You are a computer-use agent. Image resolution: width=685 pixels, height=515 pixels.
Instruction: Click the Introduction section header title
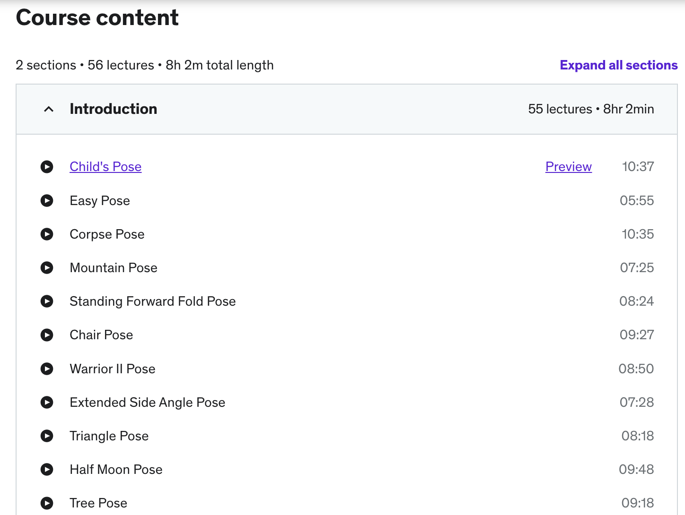(x=114, y=109)
